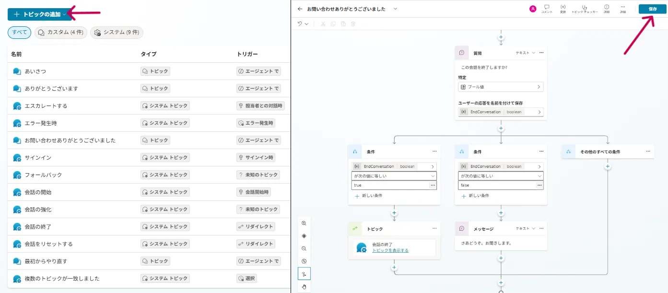The image size is (668, 293).
Task: Save the topic with the 保存 button
Action: (x=652, y=9)
